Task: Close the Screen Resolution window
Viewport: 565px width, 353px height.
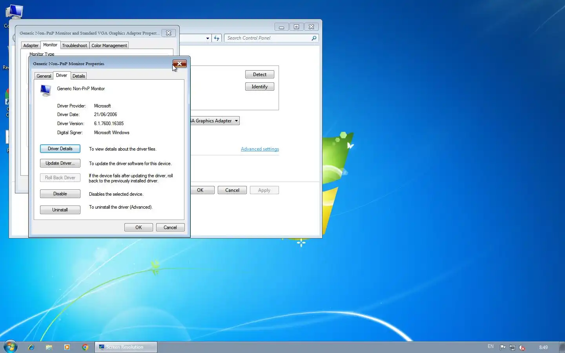Action: pyautogui.click(x=311, y=27)
